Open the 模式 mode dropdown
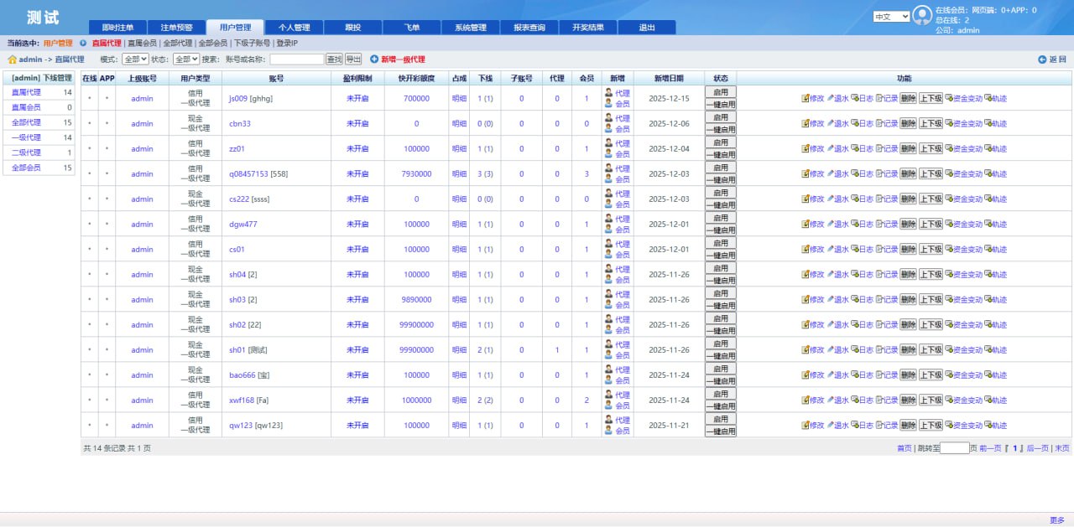 pos(135,59)
